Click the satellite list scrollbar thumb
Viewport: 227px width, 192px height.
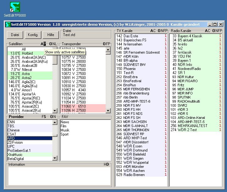click(55, 59)
